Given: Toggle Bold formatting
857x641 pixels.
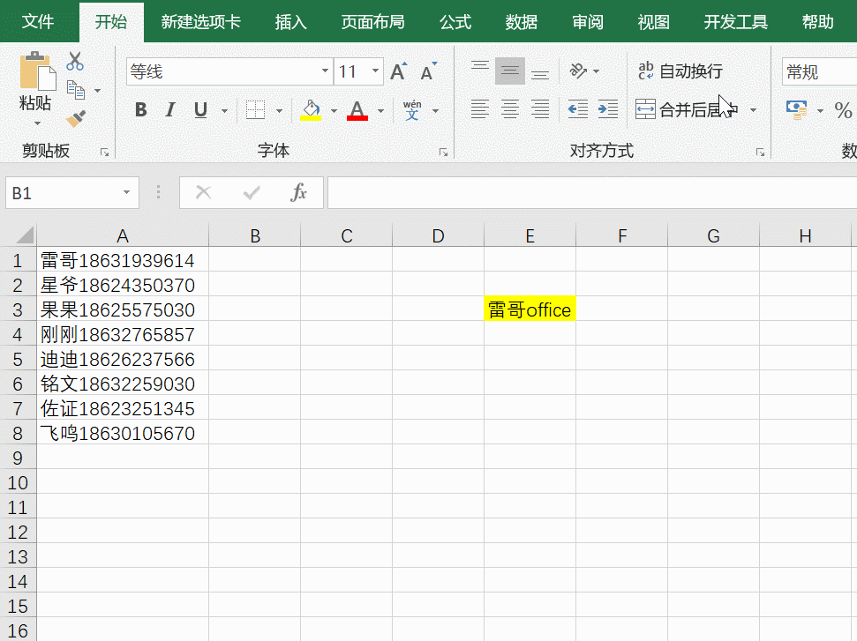Looking at the screenshot, I should coord(140,110).
